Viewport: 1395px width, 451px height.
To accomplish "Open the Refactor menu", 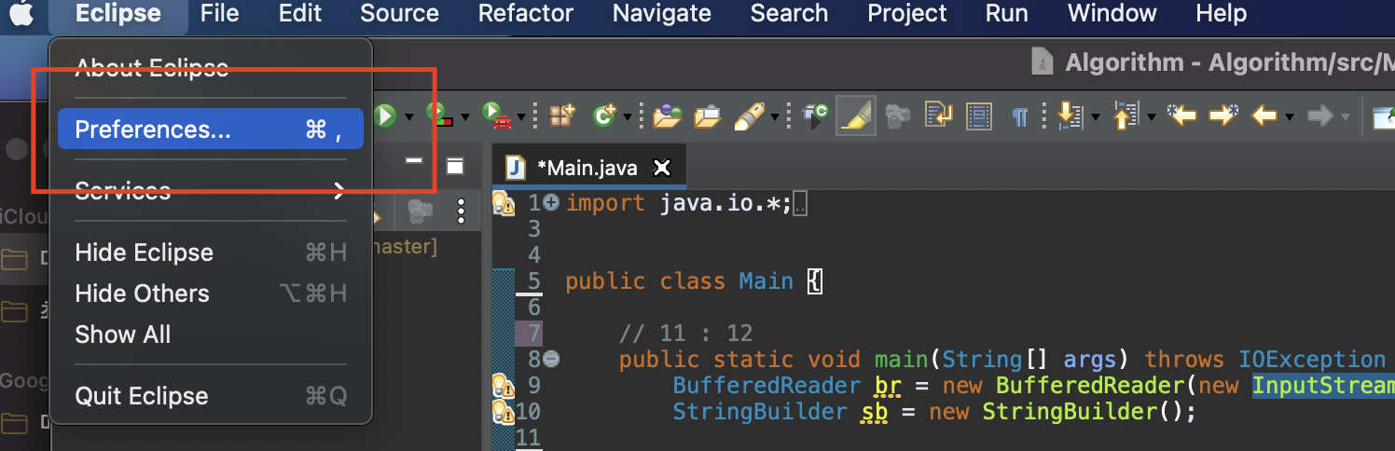I will [x=525, y=14].
